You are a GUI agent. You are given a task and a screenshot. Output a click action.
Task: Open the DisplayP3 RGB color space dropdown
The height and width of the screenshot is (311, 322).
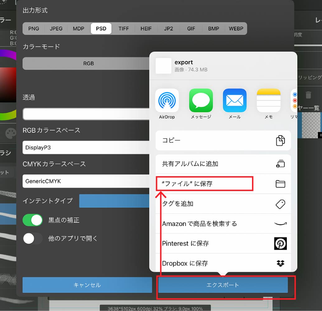coord(86,148)
